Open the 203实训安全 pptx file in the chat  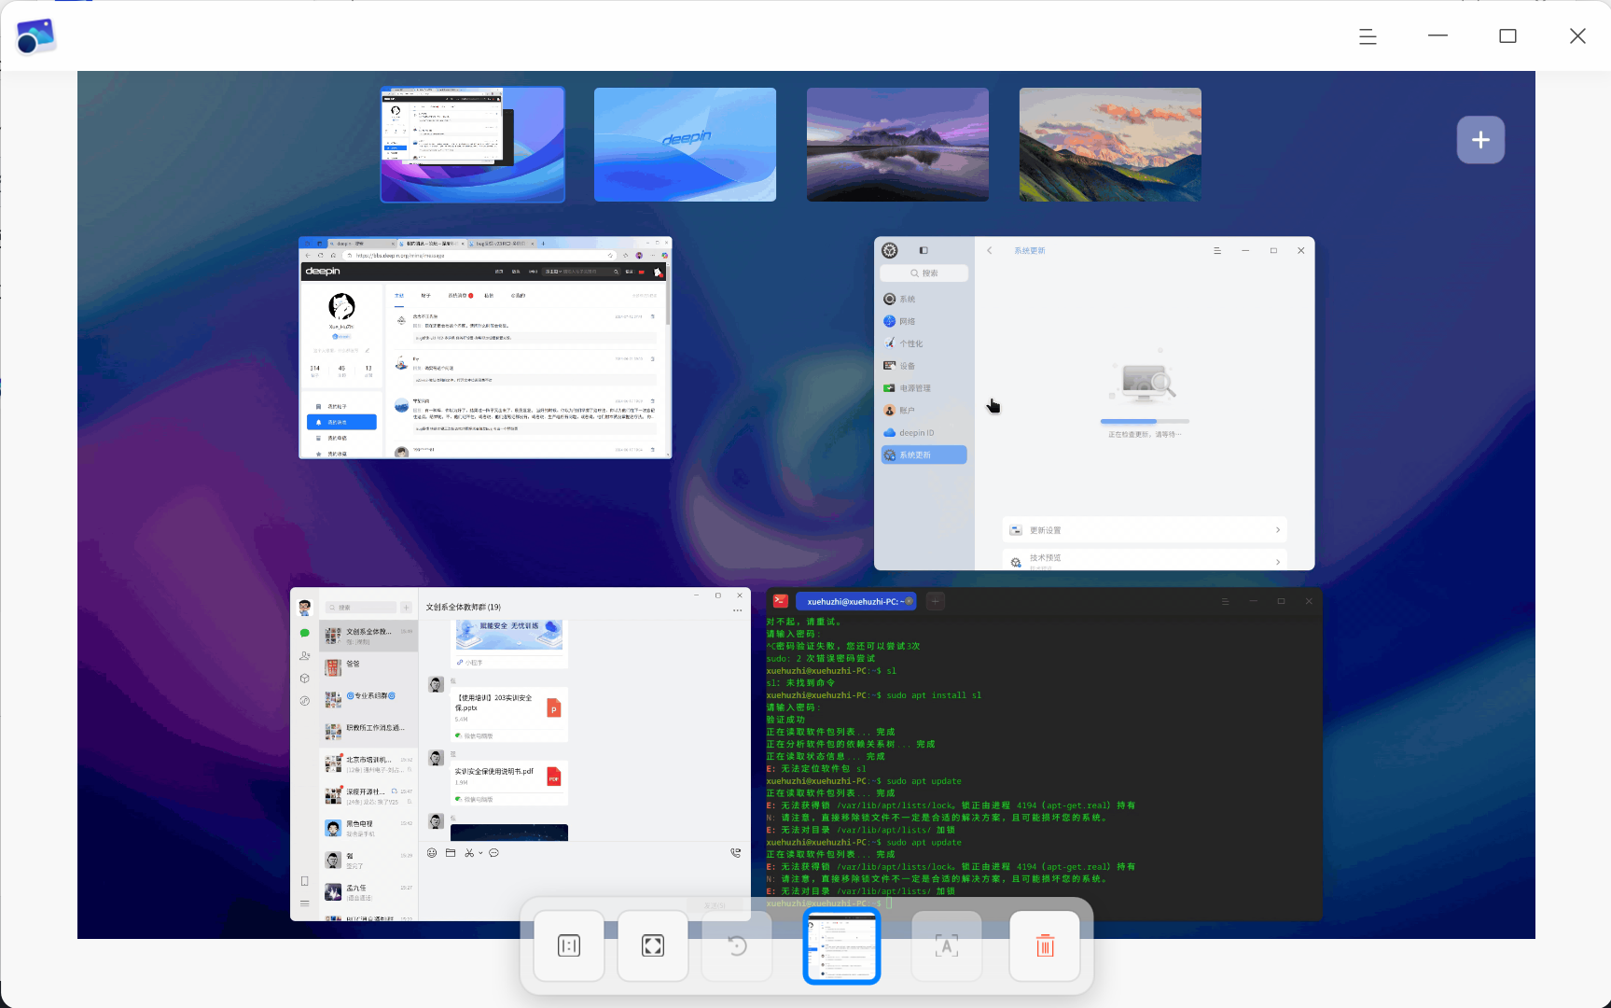pos(508,715)
